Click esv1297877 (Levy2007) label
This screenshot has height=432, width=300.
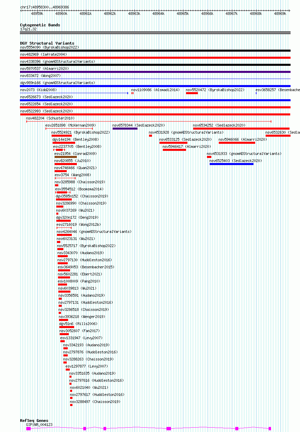tap(87, 366)
